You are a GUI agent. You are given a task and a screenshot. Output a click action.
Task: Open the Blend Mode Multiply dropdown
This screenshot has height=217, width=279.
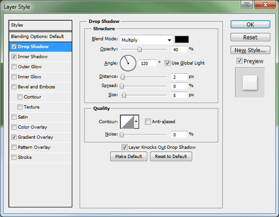(x=146, y=40)
